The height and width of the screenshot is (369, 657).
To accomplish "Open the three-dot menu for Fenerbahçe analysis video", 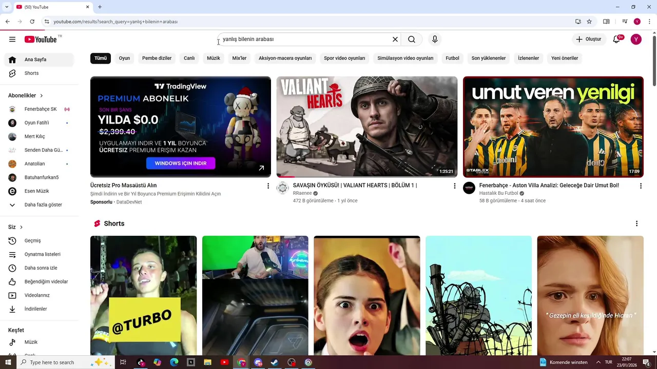I will 641,186.
